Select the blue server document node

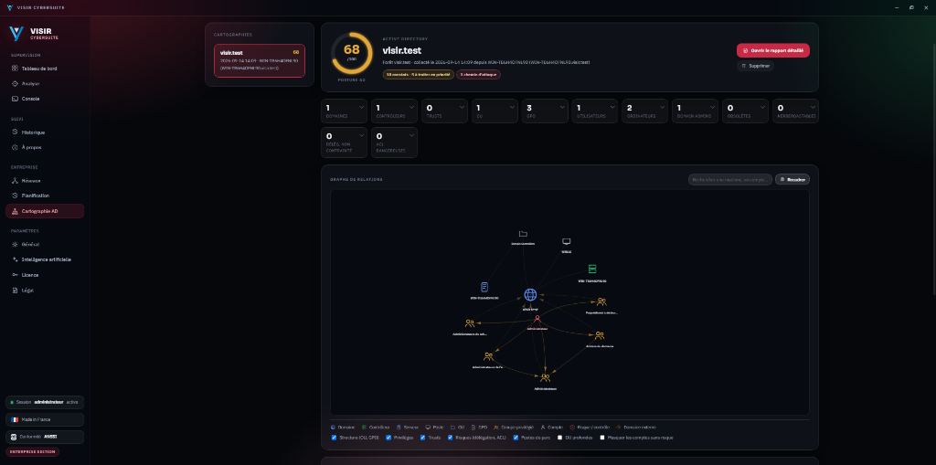click(484, 287)
